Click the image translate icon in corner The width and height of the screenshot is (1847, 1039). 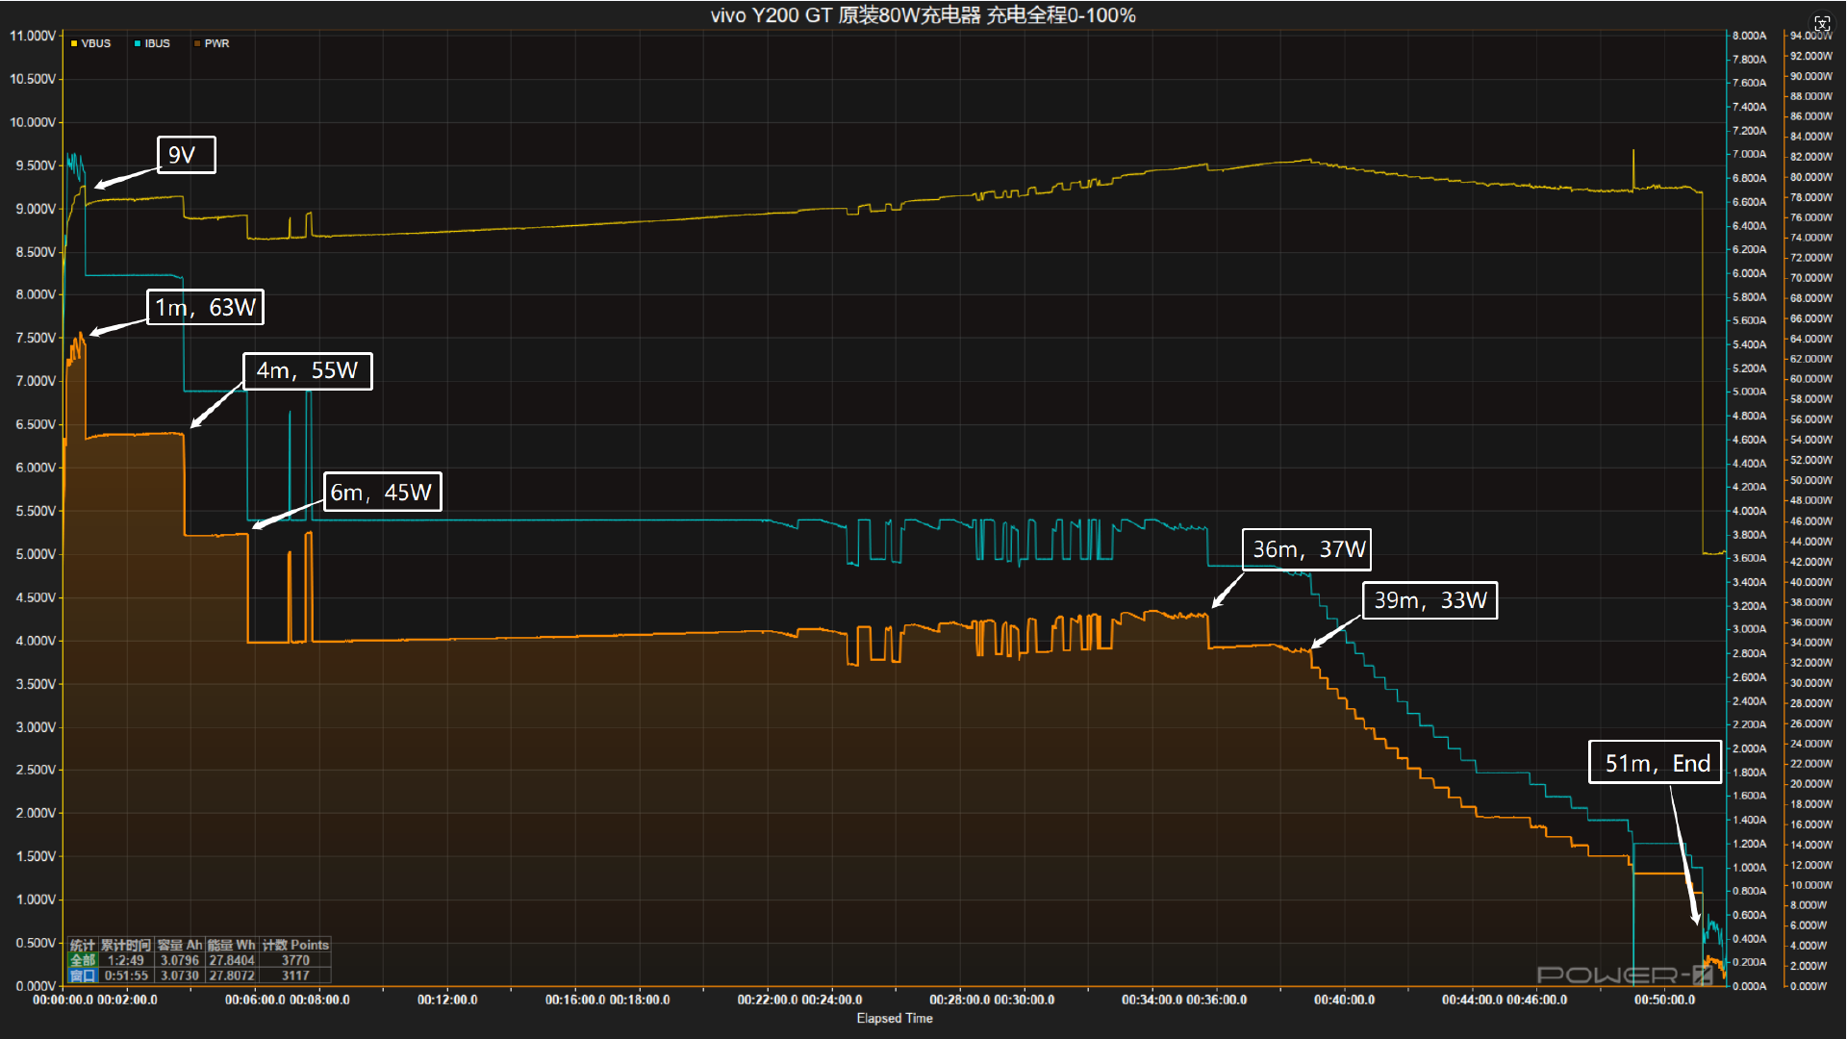(1822, 23)
